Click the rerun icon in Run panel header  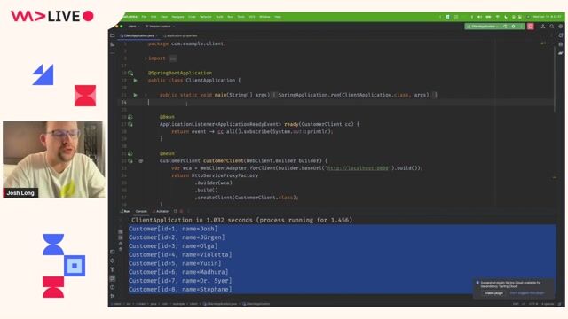(176, 211)
